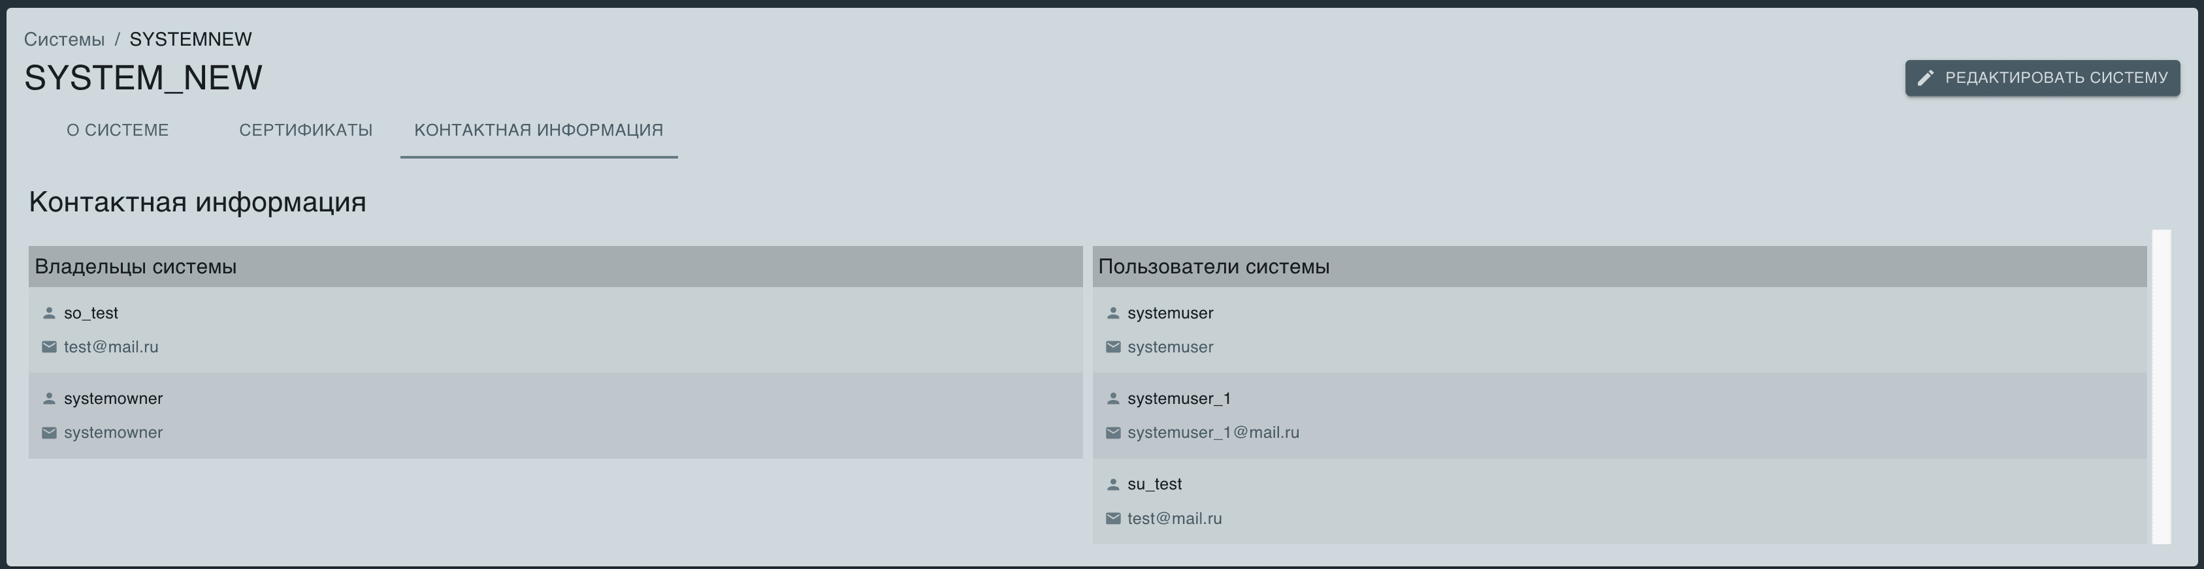Switch to the СЕРТИФИКАТЫ tab

[306, 130]
